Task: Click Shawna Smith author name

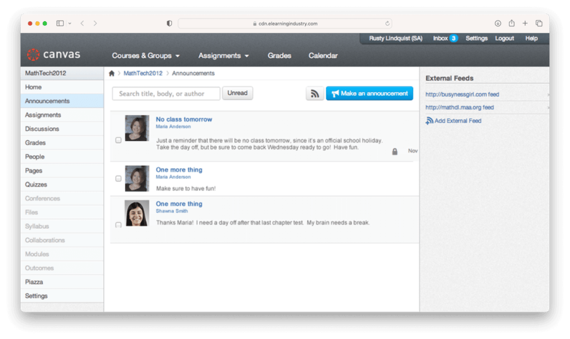Action: [x=171, y=211]
